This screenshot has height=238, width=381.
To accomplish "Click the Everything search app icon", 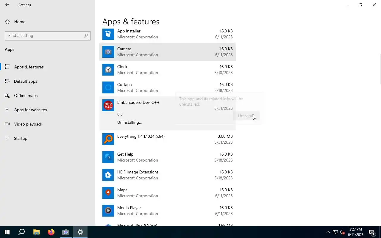I will click(x=108, y=139).
